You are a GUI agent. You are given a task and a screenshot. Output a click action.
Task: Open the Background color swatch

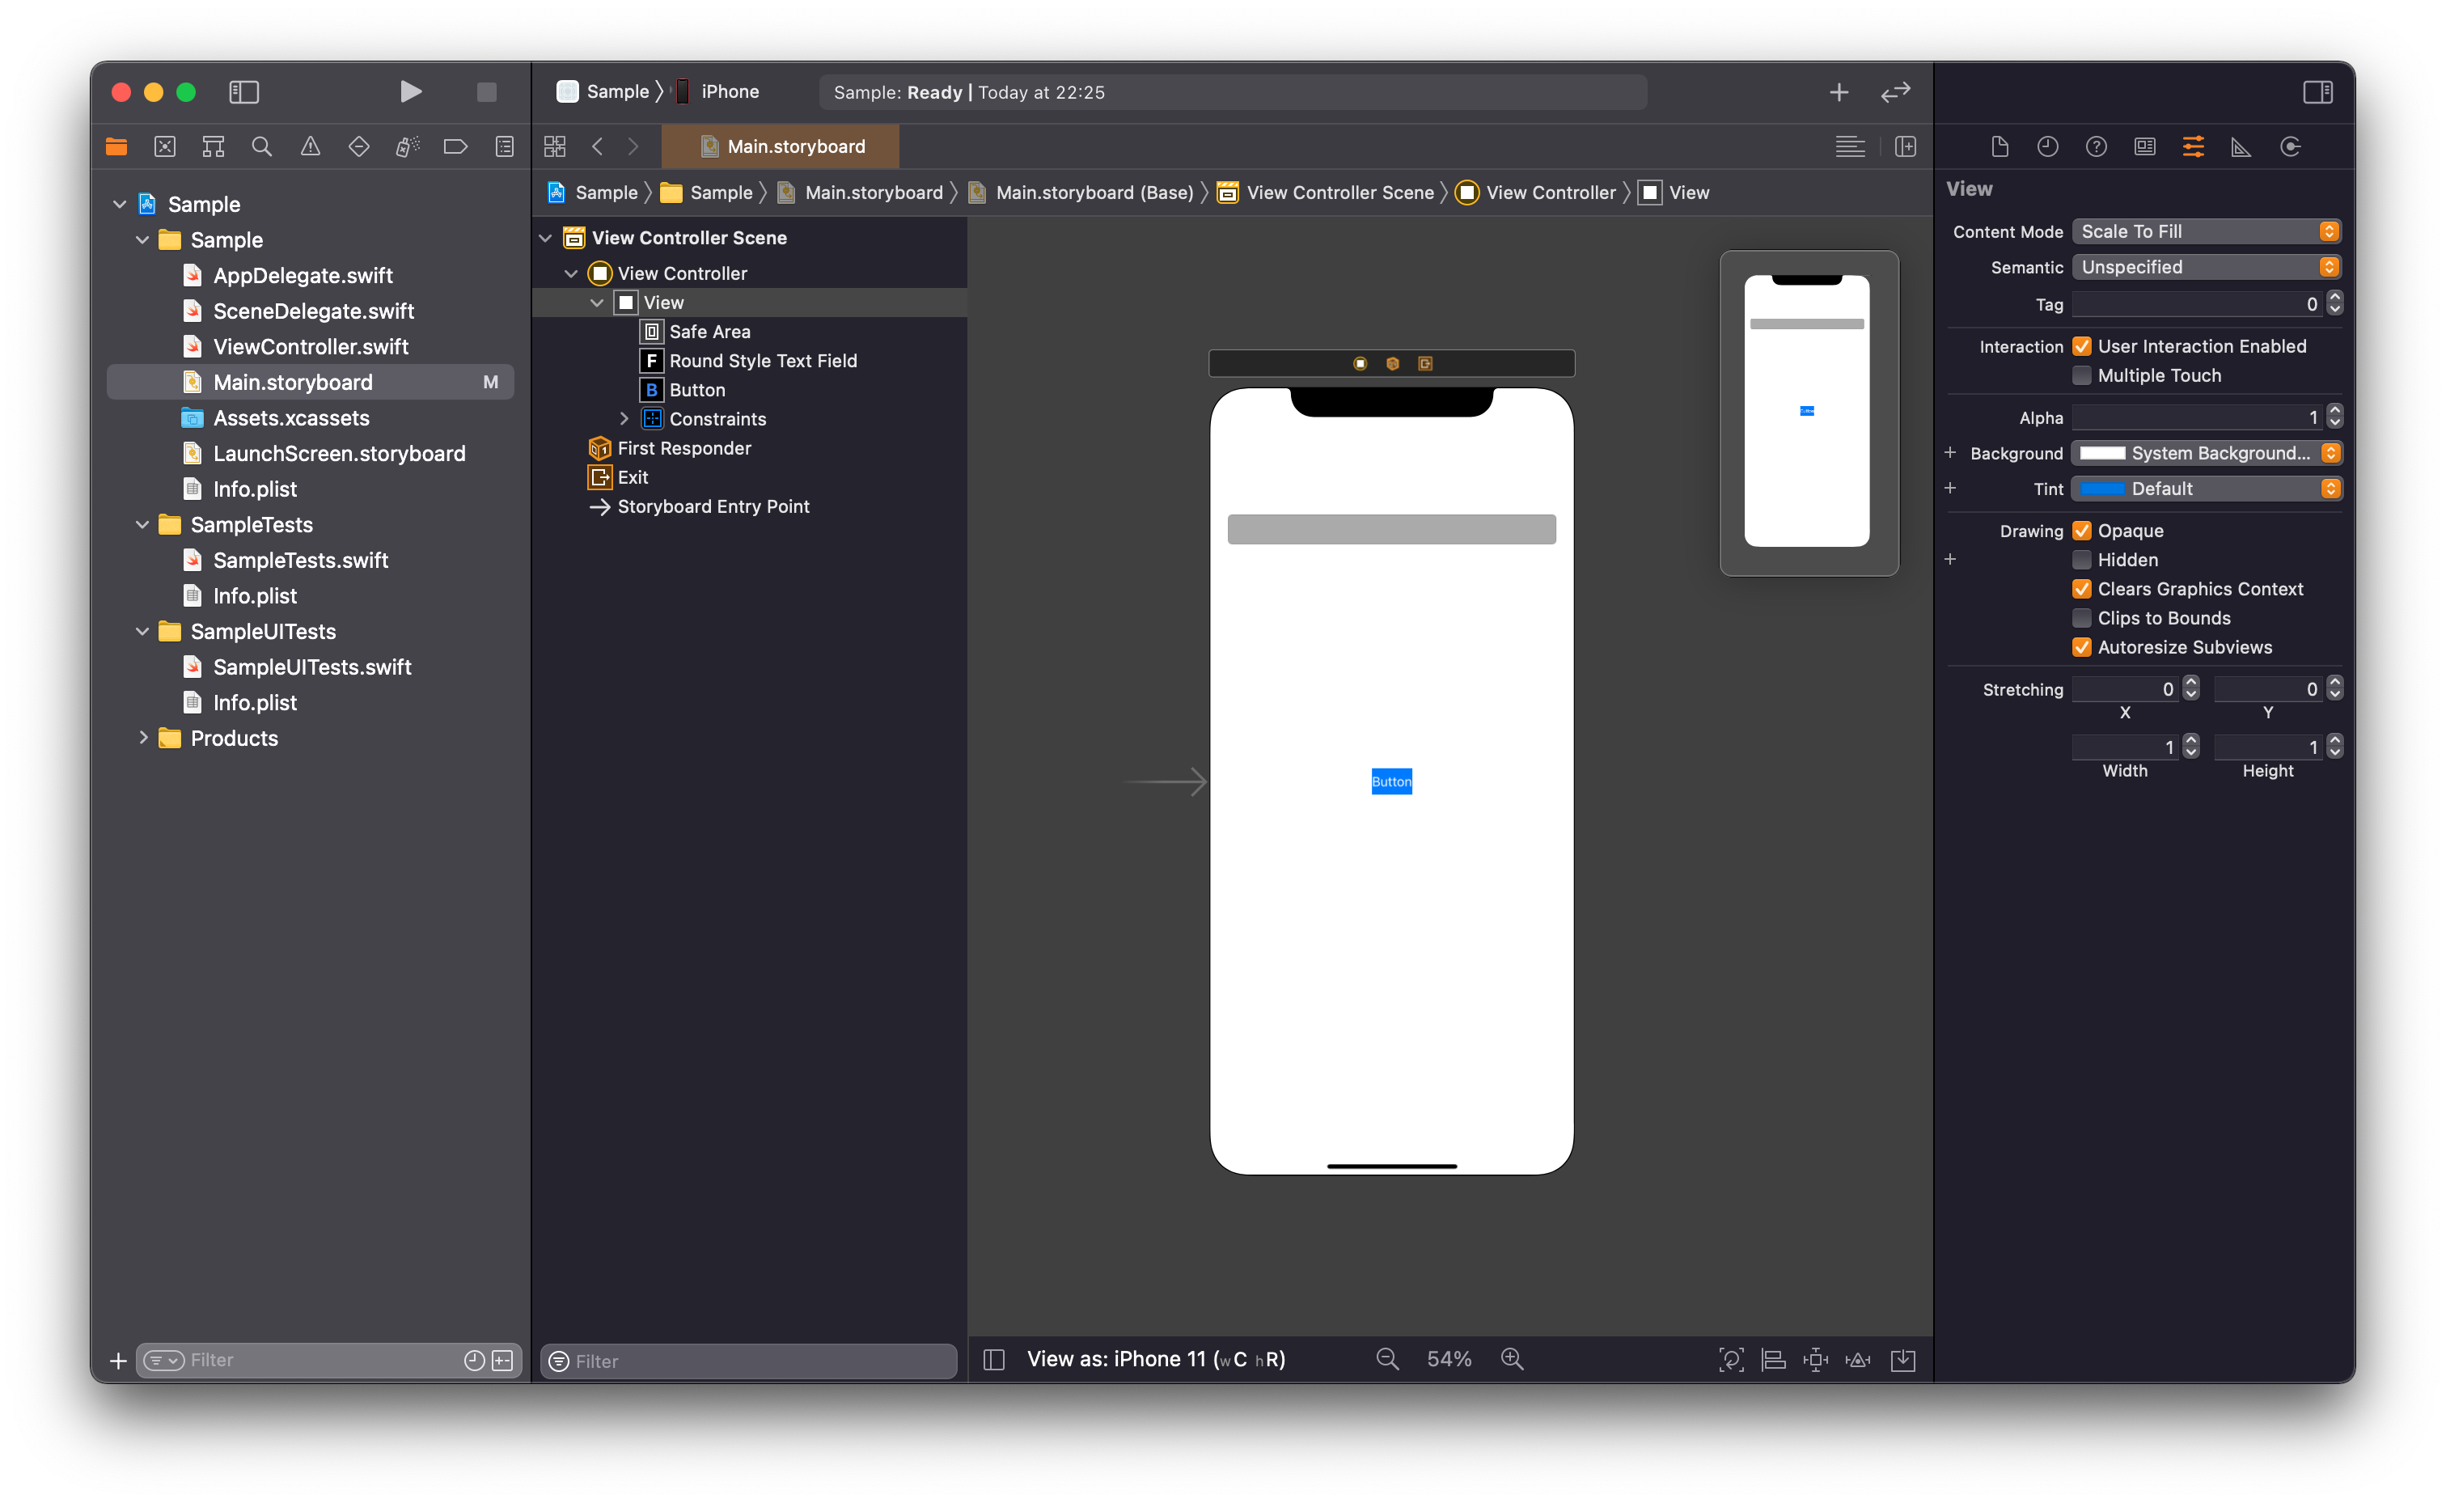2102,453
